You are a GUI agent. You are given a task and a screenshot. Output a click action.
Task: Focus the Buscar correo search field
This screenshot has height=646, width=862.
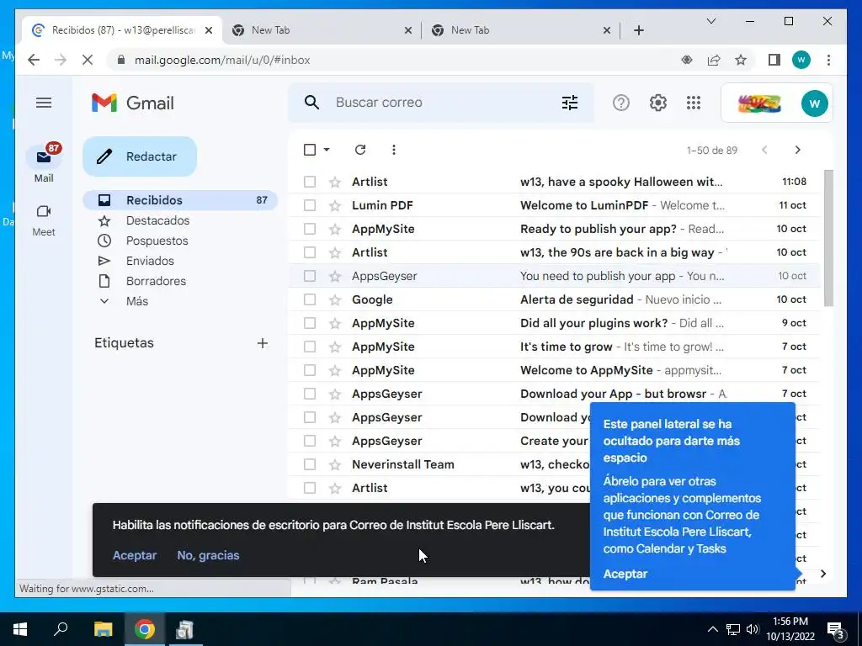(x=439, y=102)
